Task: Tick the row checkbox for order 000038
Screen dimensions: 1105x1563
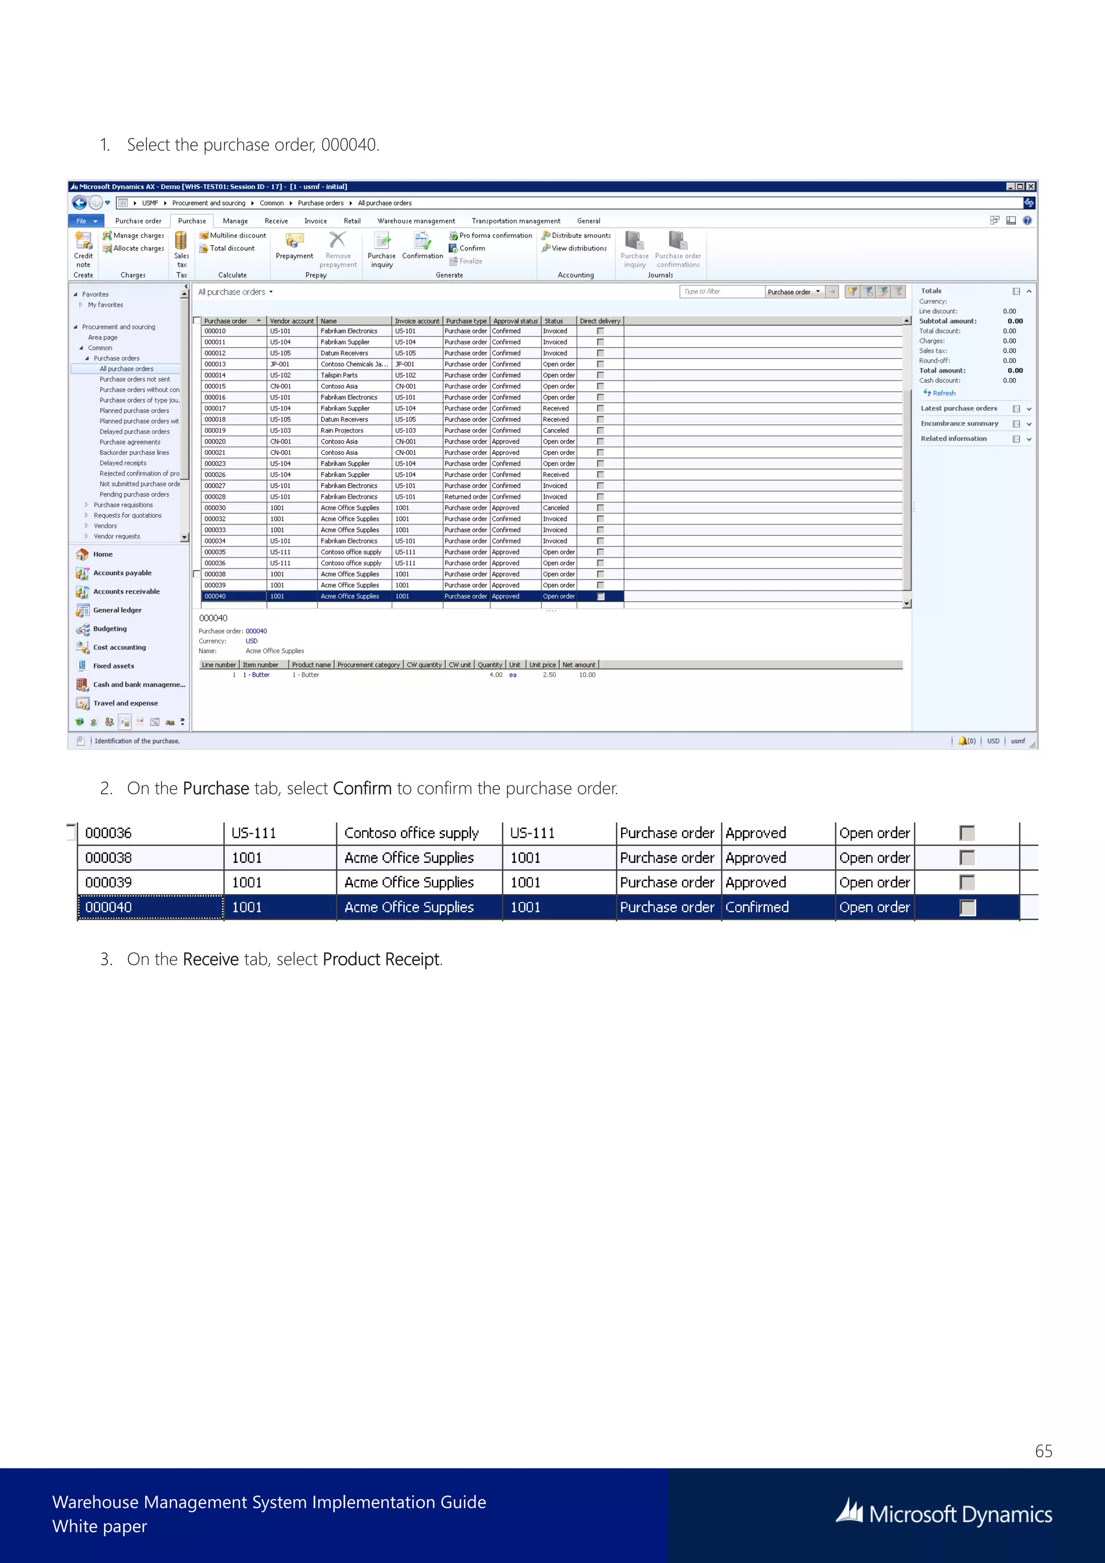Action: click(x=197, y=574)
